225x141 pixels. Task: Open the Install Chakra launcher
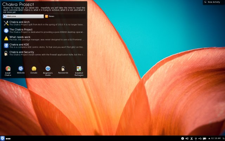click(8, 68)
